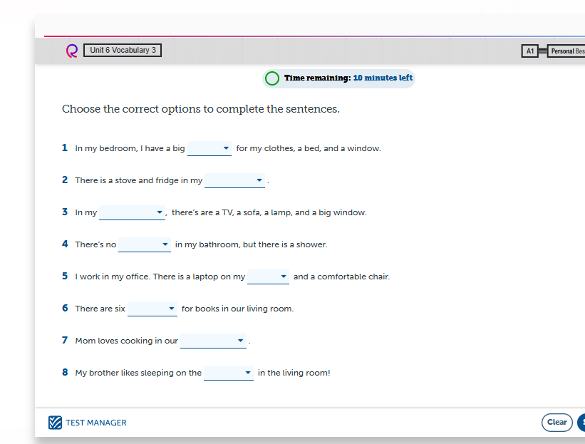
Task: Open sentence 1 dropdown for clothes furniture
Action: pyautogui.click(x=209, y=148)
